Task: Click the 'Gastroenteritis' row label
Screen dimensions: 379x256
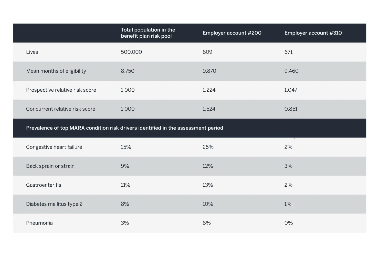Action: [44, 185]
